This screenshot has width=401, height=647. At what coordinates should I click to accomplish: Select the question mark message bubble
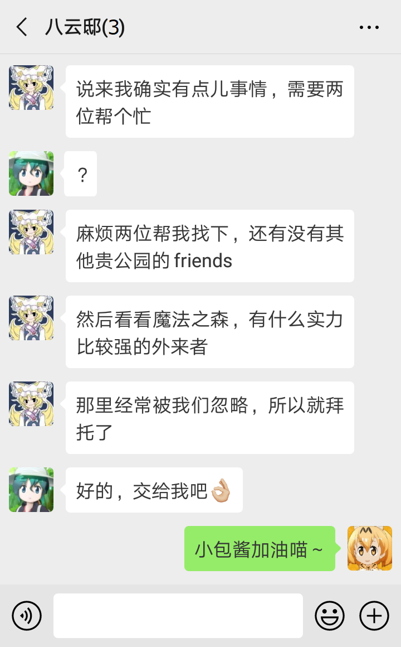click(x=81, y=173)
